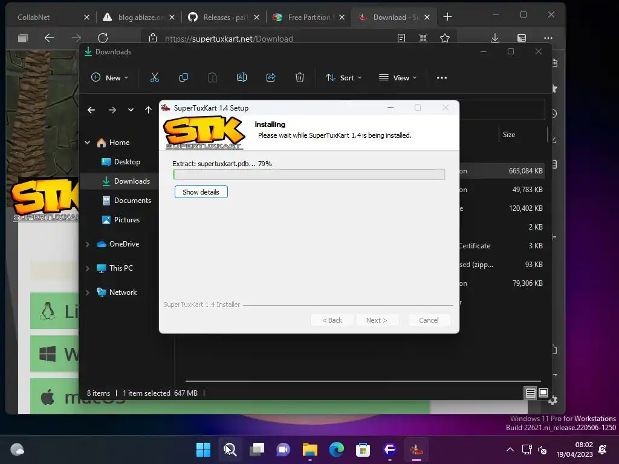Go back in File Explorer navigation
The width and height of the screenshot is (619, 464).
coord(91,110)
